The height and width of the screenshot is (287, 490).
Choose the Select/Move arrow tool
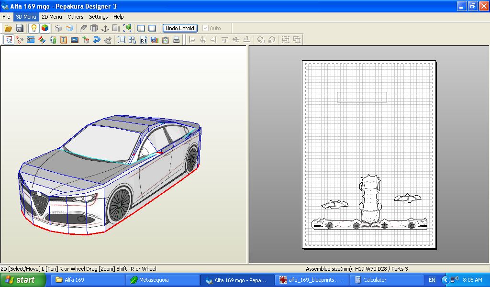[8, 40]
